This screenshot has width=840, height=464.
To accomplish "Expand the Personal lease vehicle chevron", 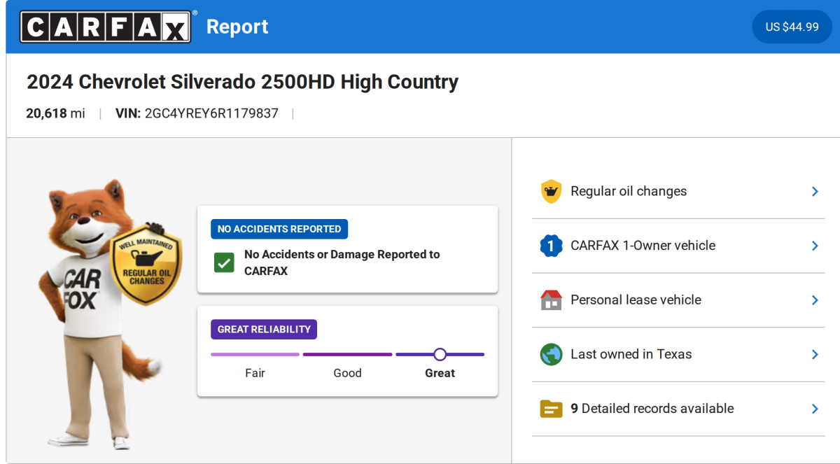I will [x=815, y=300].
